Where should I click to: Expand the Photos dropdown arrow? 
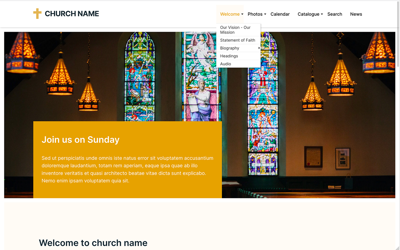(x=265, y=14)
